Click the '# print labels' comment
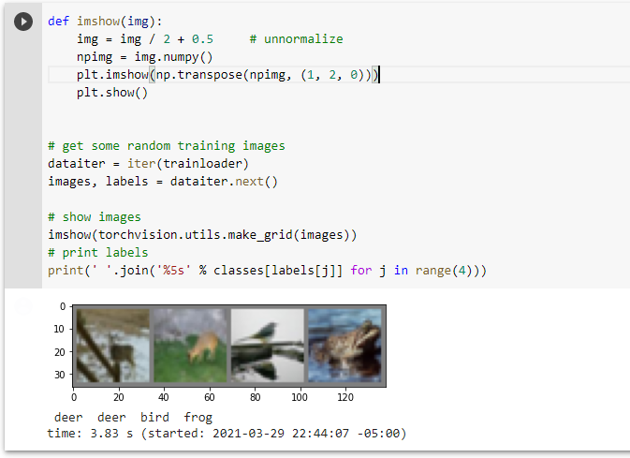The width and height of the screenshot is (630, 458). click(98, 253)
